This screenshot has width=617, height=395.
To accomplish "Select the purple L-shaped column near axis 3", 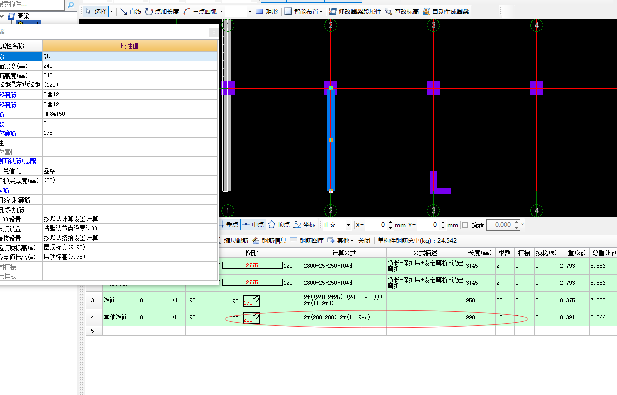I will (x=439, y=182).
